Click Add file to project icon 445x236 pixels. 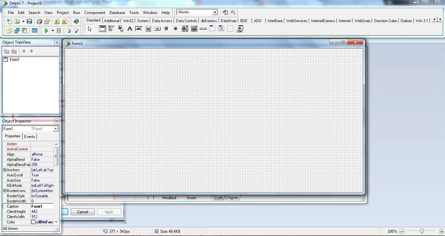tap(57, 21)
